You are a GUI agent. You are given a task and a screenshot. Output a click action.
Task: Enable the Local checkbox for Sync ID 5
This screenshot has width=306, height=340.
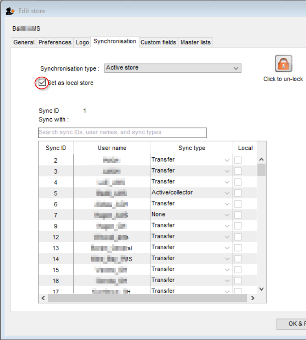pos(238,193)
